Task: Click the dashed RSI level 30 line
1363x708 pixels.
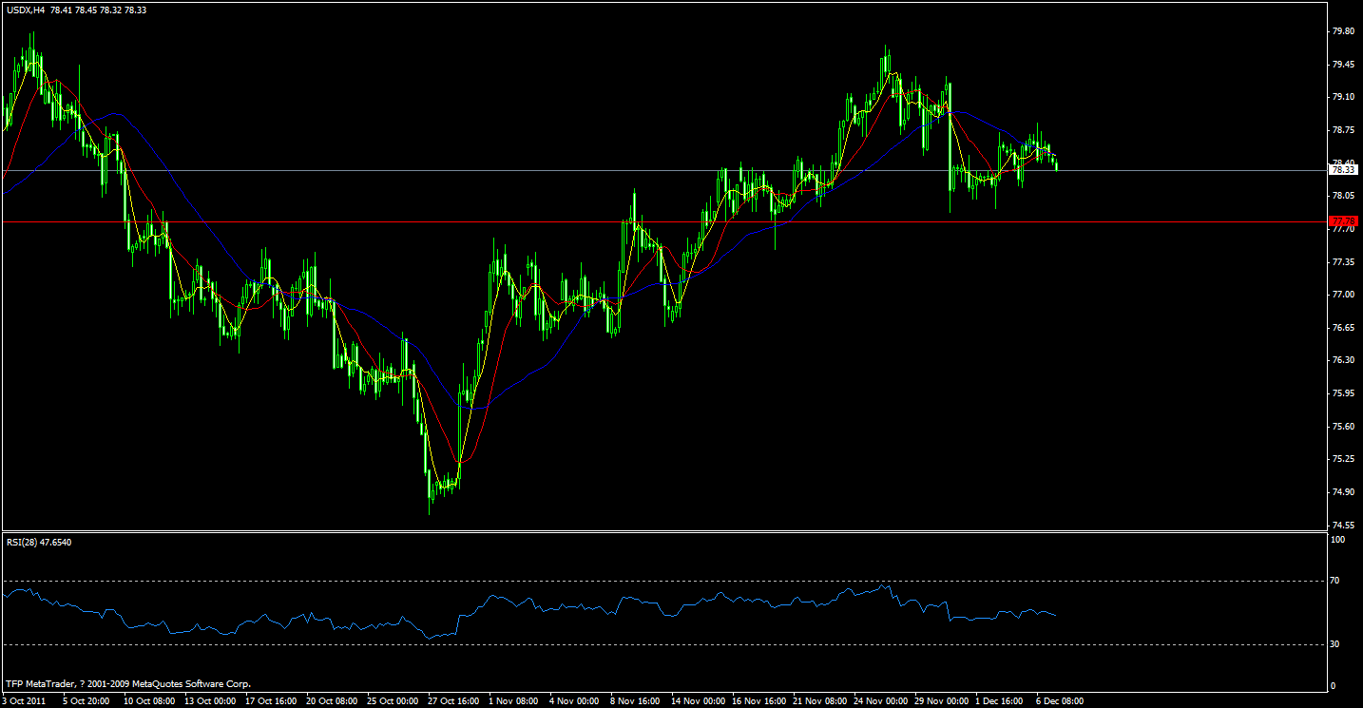Action: click(665, 642)
